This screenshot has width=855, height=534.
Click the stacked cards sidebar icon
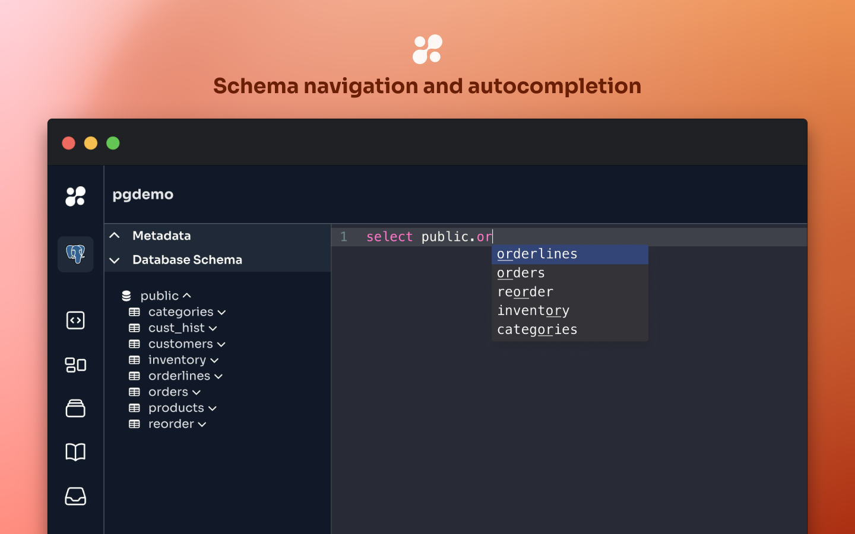(x=75, y=408)
